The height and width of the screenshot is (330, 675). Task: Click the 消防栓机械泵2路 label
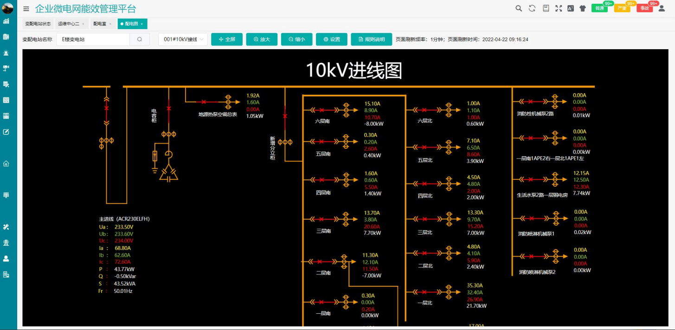[535, 113]
